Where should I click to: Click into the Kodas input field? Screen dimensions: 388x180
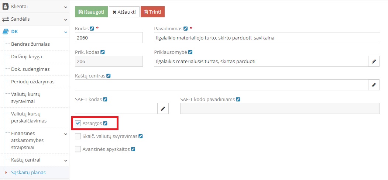tap(109, 38)
